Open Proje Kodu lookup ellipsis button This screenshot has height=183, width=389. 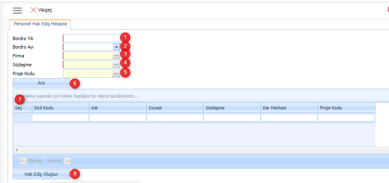pyautogui.click(x=116, y=74)
